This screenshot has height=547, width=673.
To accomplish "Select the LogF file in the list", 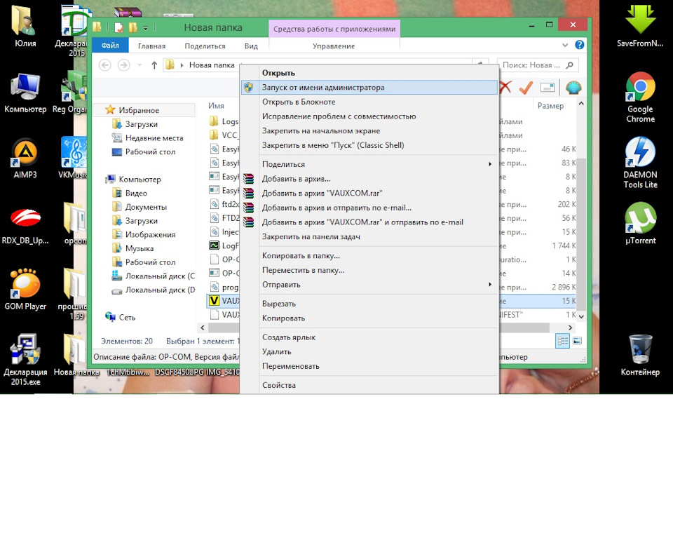I will (x=224, y=245).
